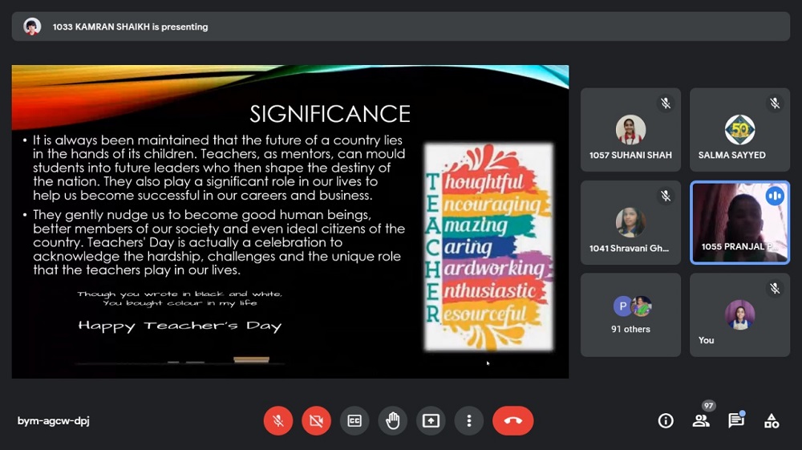Click the present screen icon

[431, 420]
